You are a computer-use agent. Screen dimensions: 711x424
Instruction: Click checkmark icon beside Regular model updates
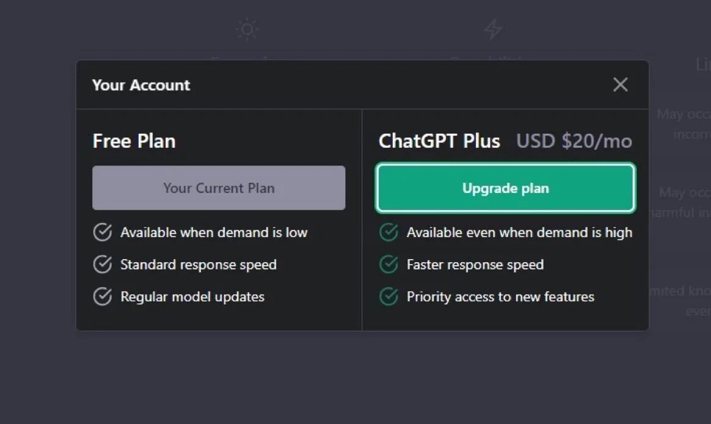pyautogui.click(x=102, y=297)
